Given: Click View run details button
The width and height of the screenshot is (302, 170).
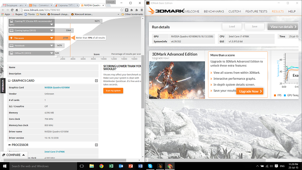Looking at the screenshot, I should coord(282,27).
